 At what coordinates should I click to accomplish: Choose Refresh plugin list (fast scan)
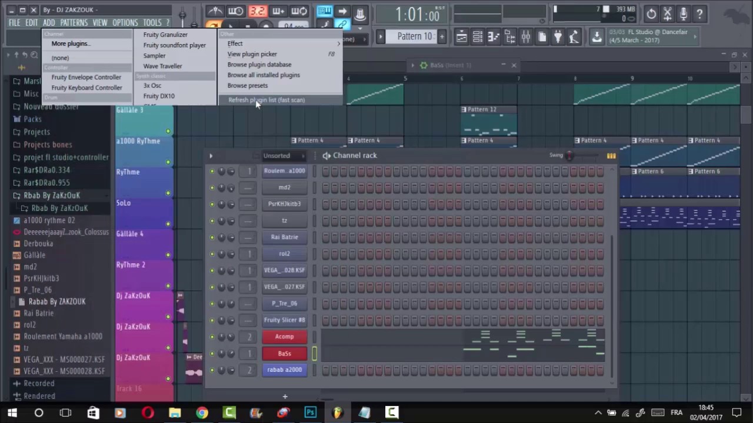[x=266, y=100]
